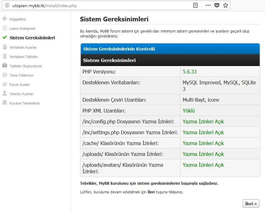Click the green checkmark beside Sistem Gereksinimleri
The width and height of the screenshot is (265, 212).
5,37
